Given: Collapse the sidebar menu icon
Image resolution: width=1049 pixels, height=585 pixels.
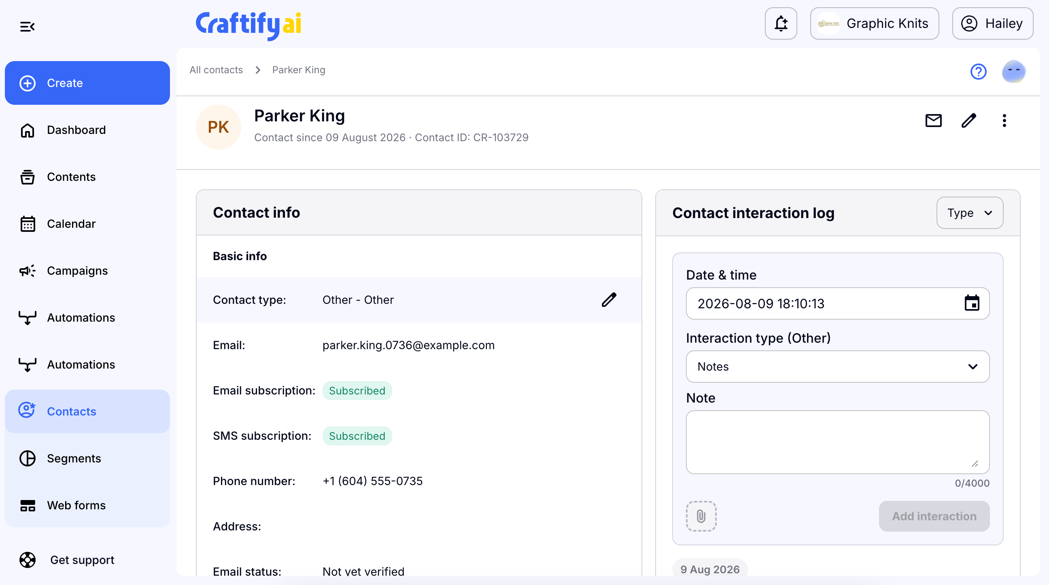Looking at the screenshot, I should pos(27,27).
